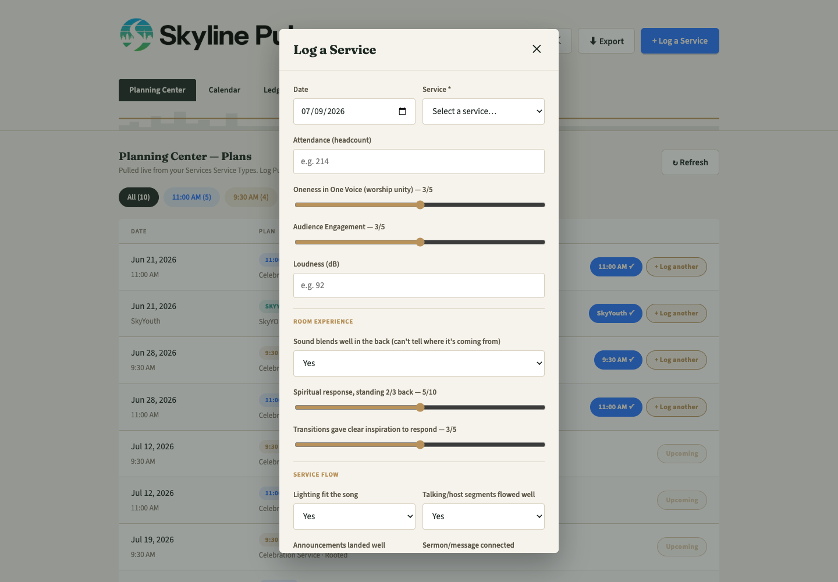Click the Skyline logo icon
Image resolution: width=838 pixels, height=582 pixels.
coord(136,35)
